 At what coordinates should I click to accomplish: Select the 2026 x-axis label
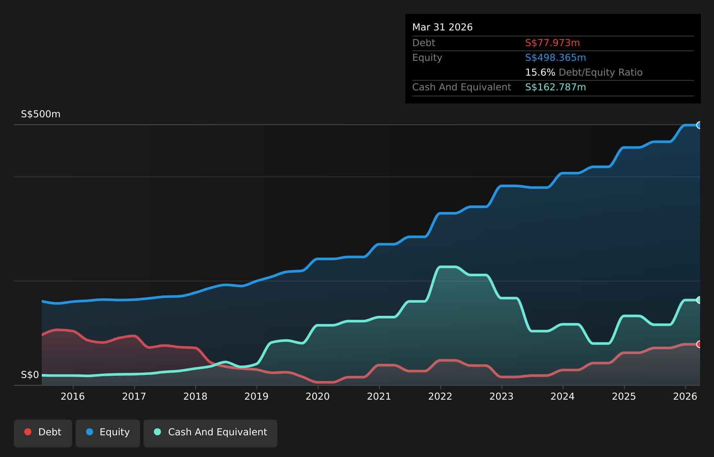click(685, 396)
